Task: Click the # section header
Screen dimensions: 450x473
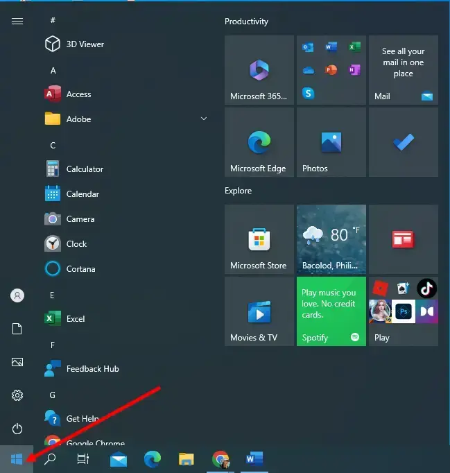Action: pyautogui.click(x=53, y=20)
